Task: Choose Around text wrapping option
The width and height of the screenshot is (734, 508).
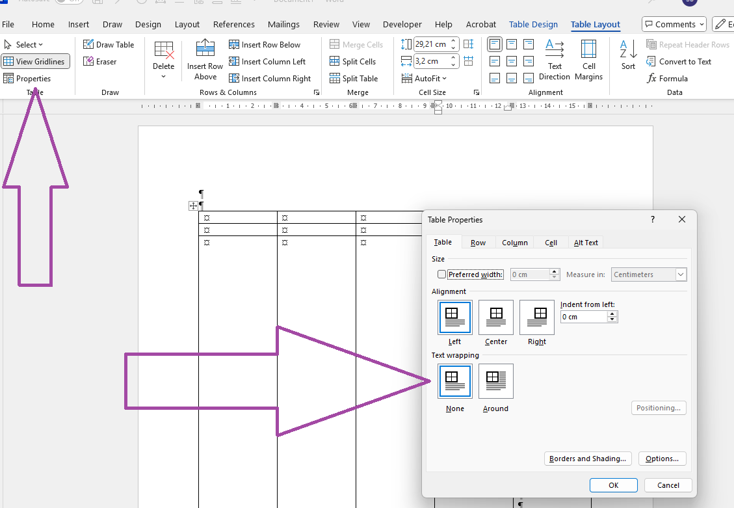Action: tap(496, 388)
